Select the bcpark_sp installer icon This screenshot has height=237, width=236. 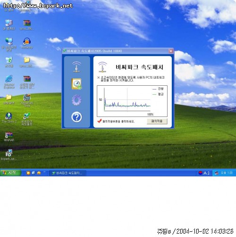pos(8,155)
